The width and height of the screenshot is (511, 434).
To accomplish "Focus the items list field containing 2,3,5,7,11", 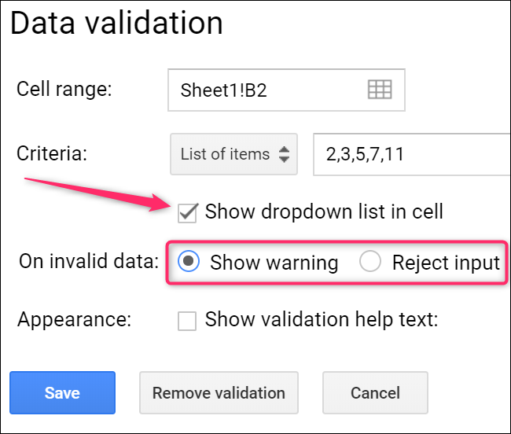I will (409, 154).
